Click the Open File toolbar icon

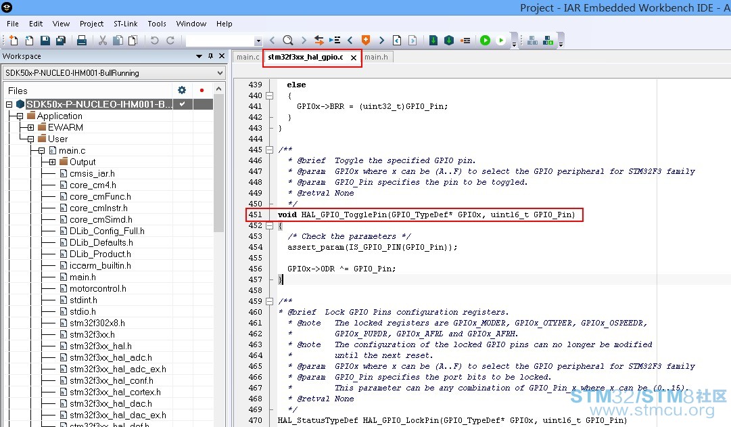pos(29,41)
